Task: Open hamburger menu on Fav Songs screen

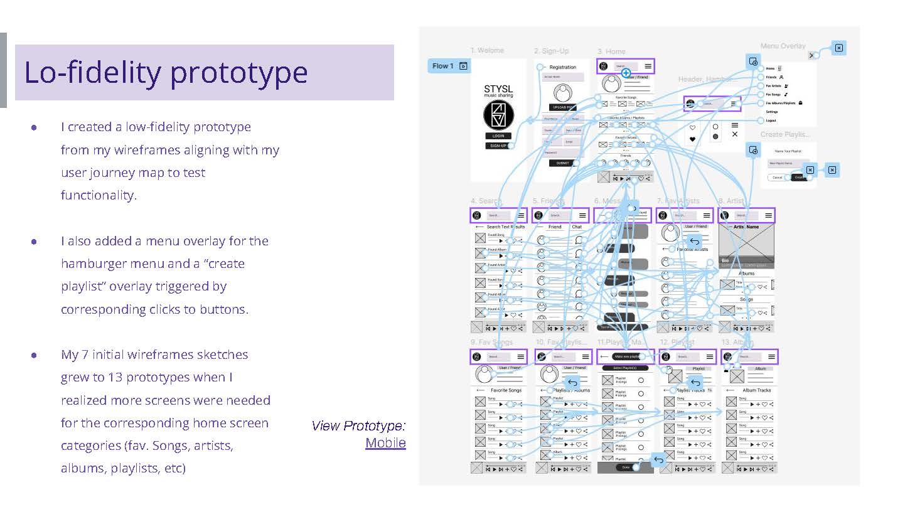Action: [521, 356]
